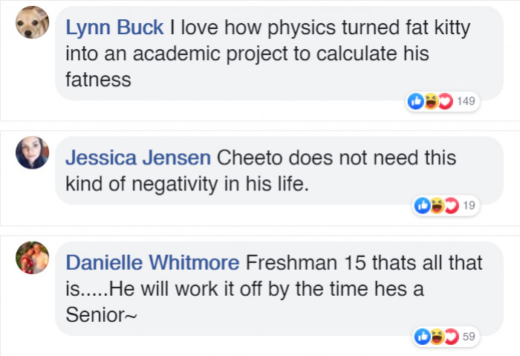The height and width of the screenshot is (356, 520).
Task: Click the laughing emoji on Danielle Whitmore's comment
Action: [x=437, y=337]
